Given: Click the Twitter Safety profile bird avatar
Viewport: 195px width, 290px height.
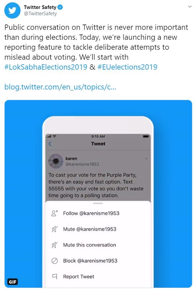Looking at the screenshot, I should [x=12, y=11].
